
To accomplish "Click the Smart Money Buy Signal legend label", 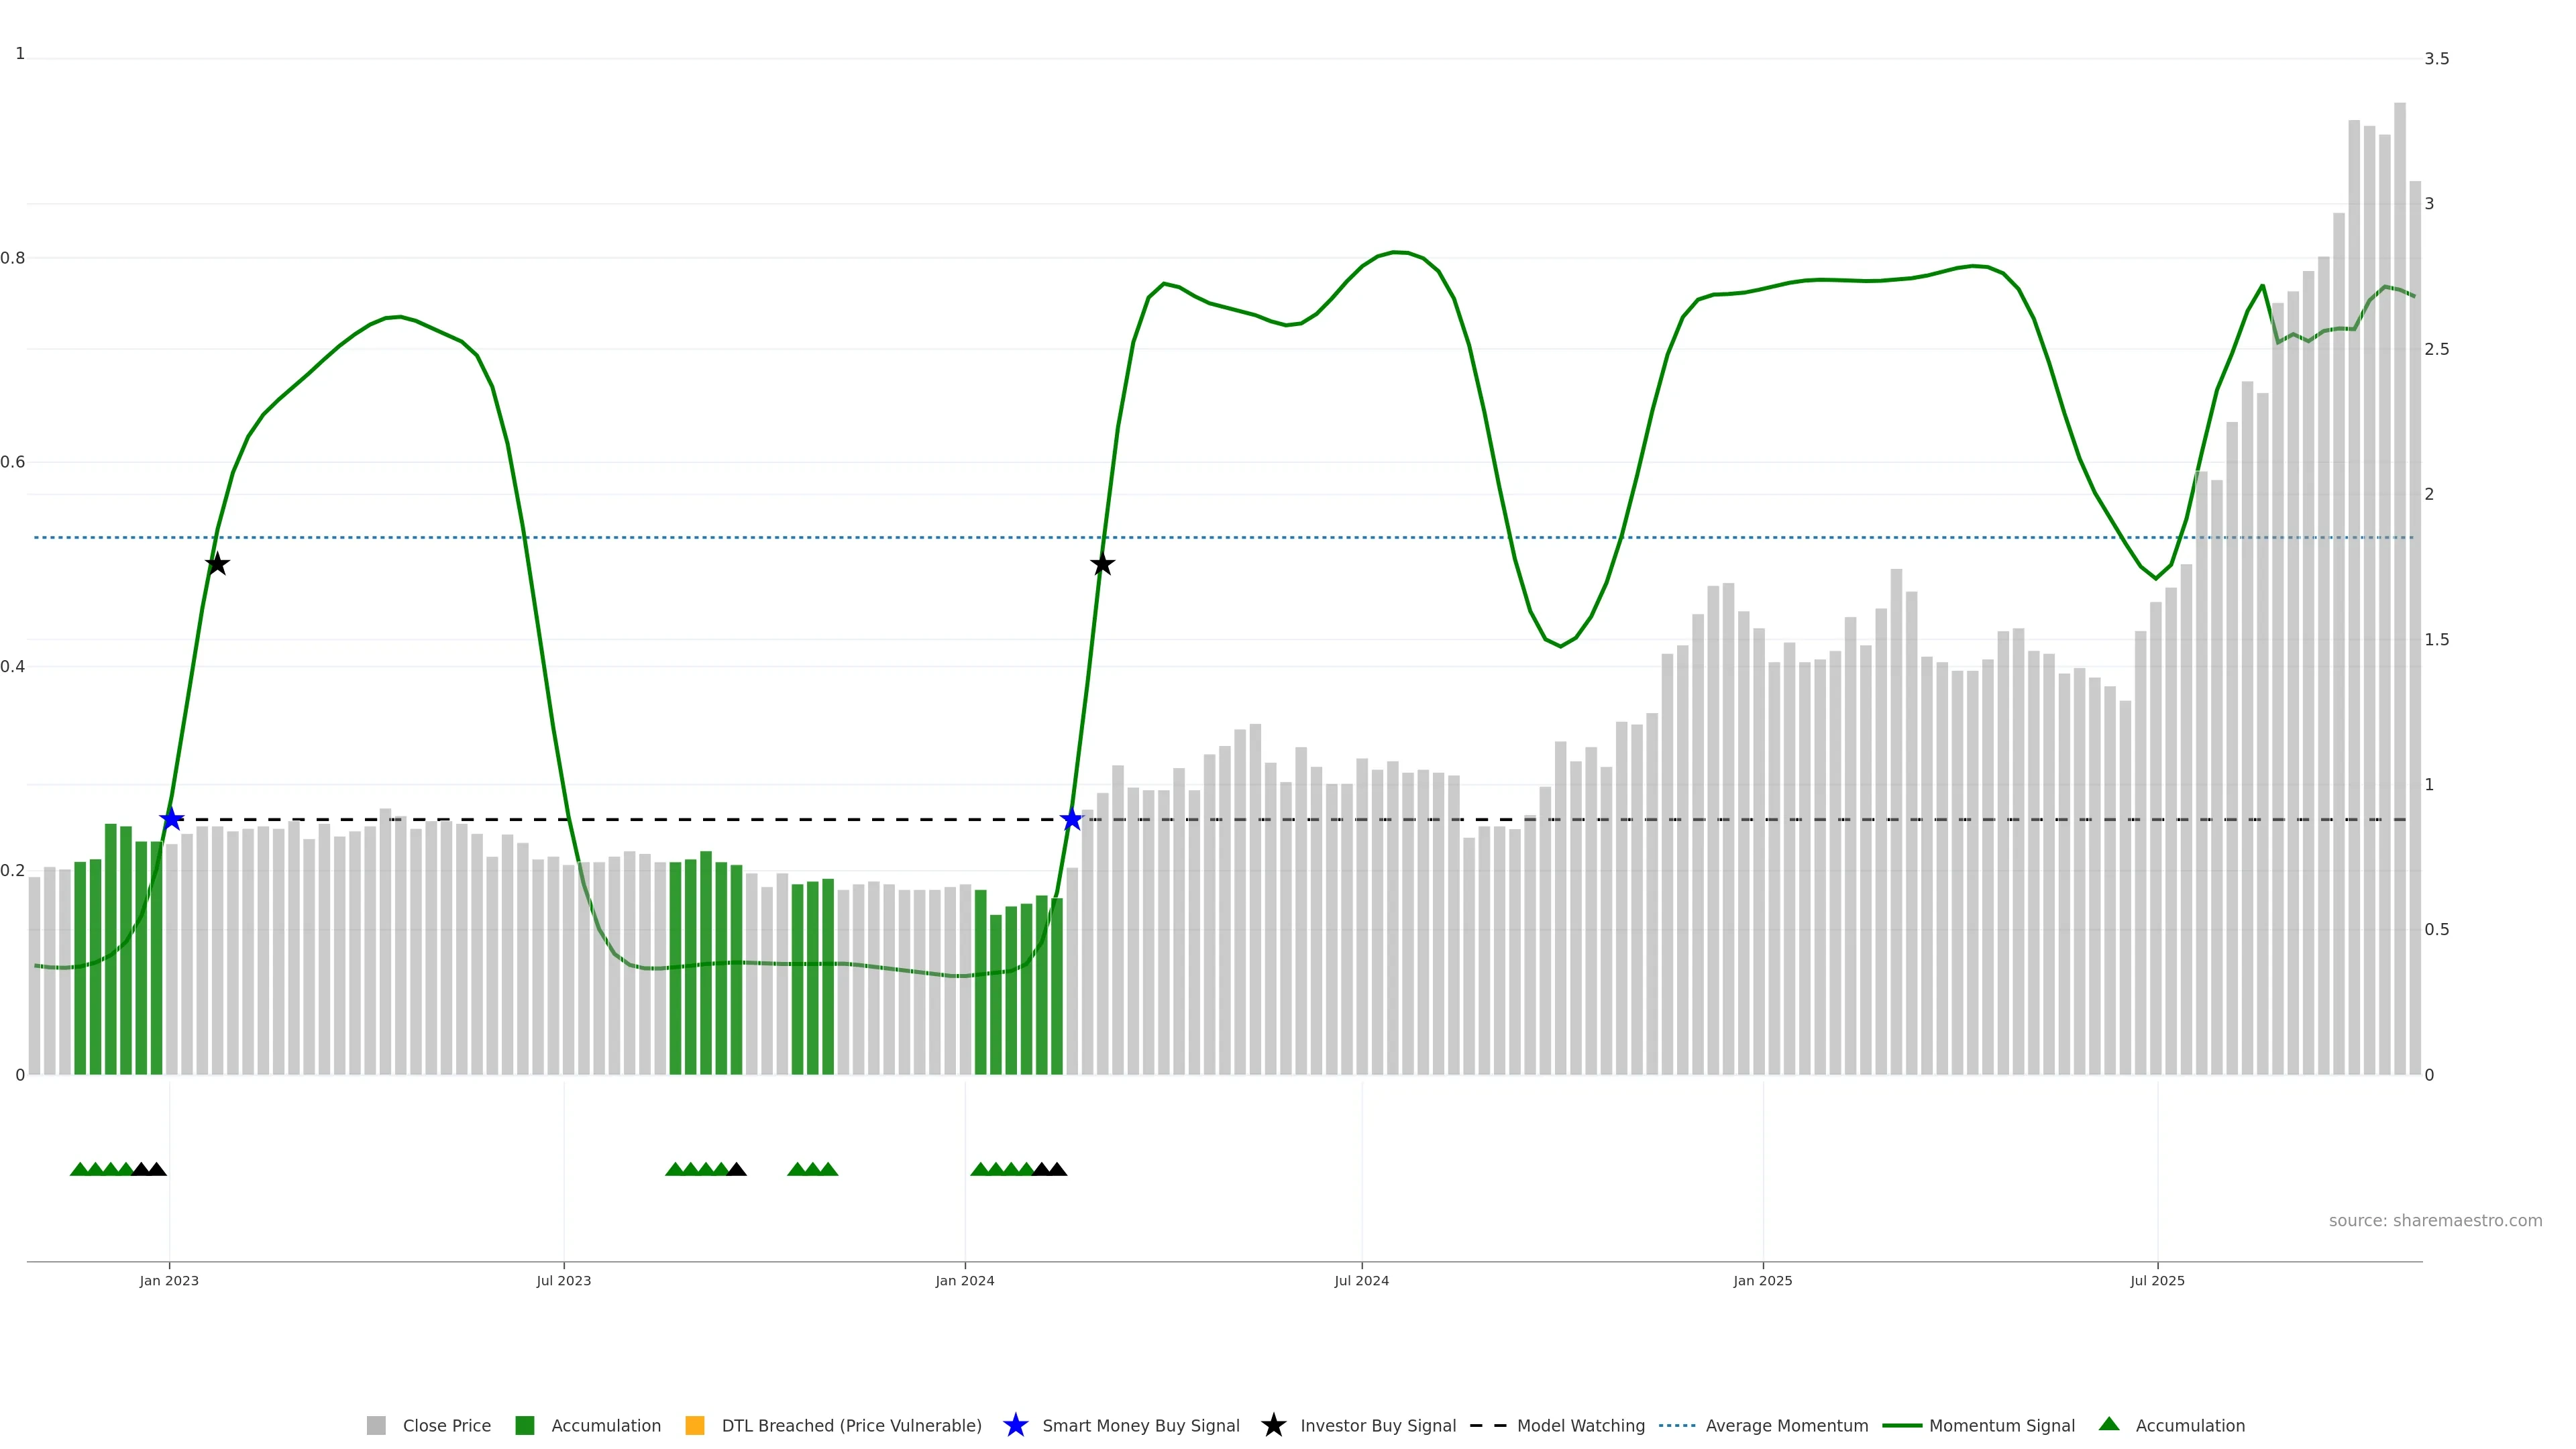I will (x=1140, y=1425).
